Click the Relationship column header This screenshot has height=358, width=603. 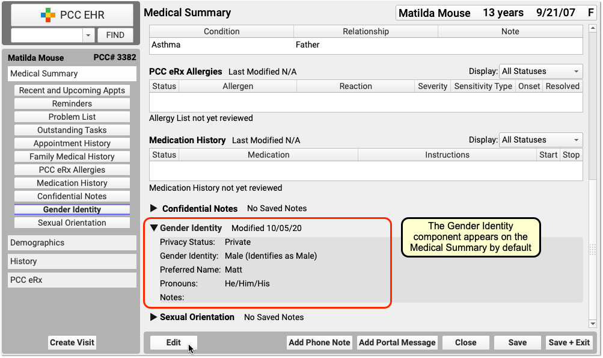[366, 31]
